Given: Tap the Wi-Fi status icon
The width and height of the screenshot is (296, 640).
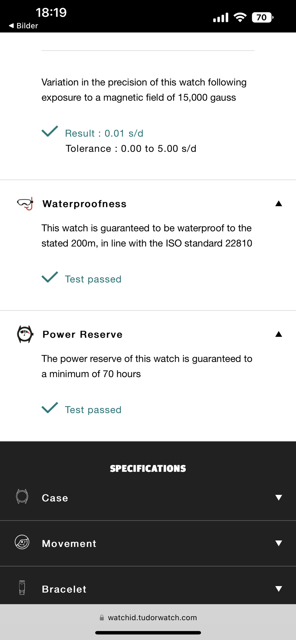Looking at the screenshot, I should pos(240,17).
